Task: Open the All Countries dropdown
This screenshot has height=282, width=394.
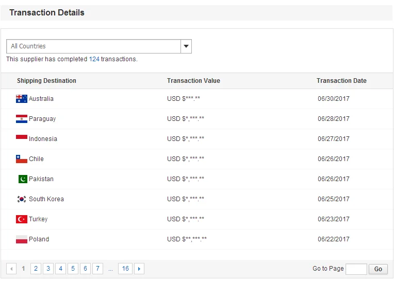Action: [93, 46]
